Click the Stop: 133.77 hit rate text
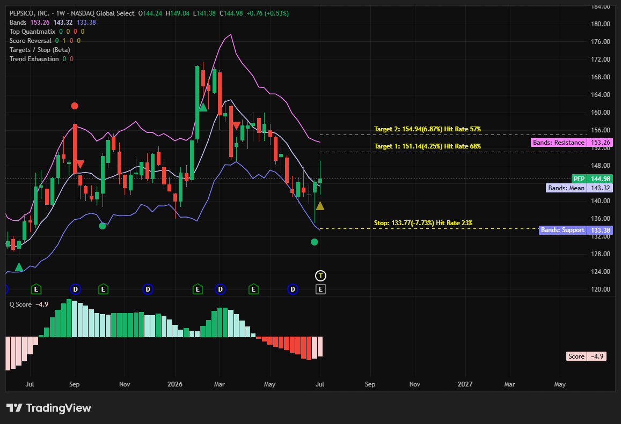This screenshot has width=621, height=424. click(423, 222)
